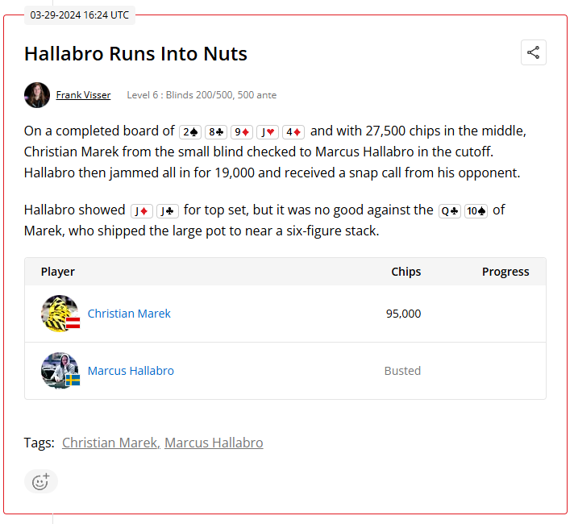This screenshot has width=574, height=524.
Task: Open Christian Marek player profile link
Action: [x=129, y=314]
